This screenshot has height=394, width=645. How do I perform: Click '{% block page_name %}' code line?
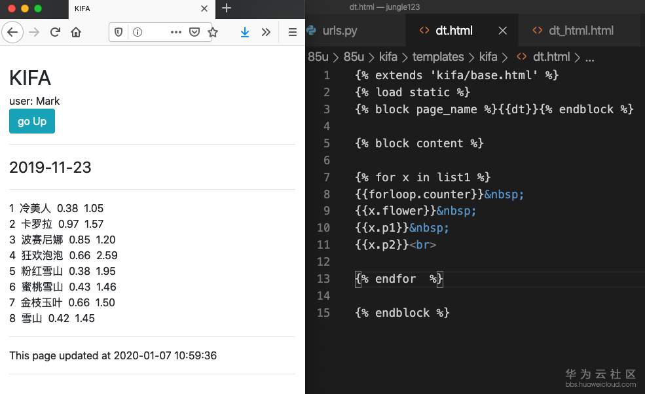494,109
